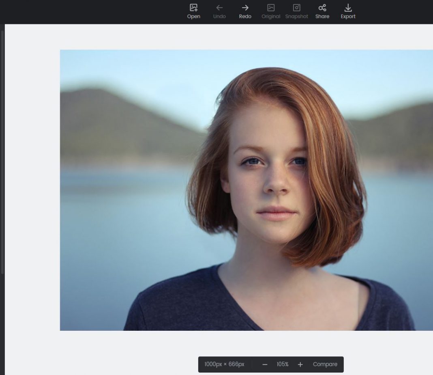Hit the Redo right-arrow icon

click(245, 8)
